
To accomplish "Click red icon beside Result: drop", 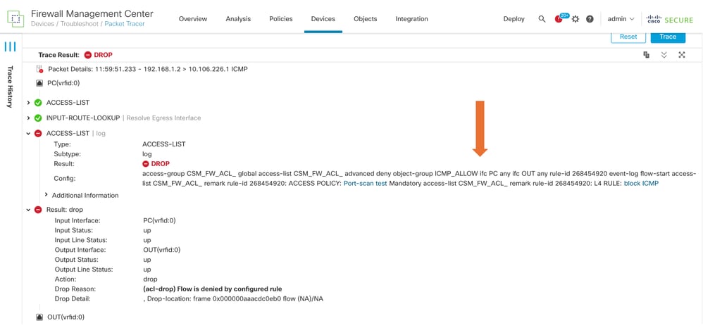I will click(38, 210).
